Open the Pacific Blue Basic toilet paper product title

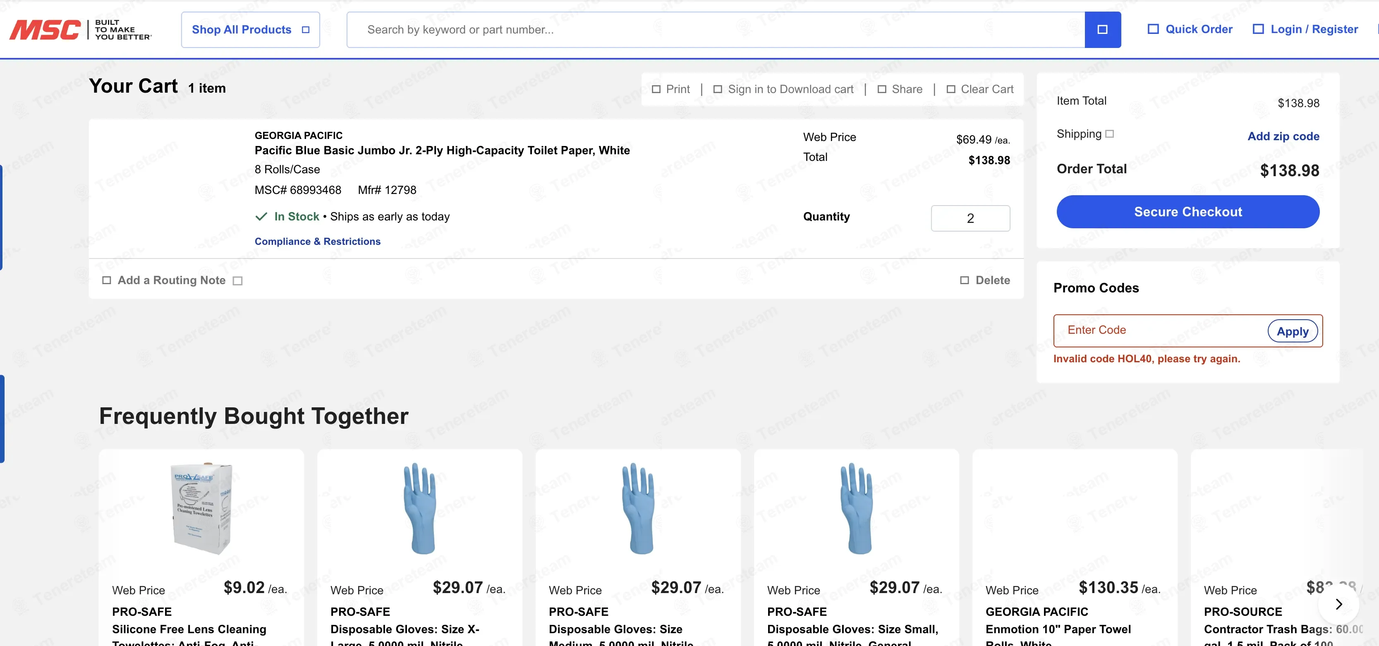pos(442,151)
